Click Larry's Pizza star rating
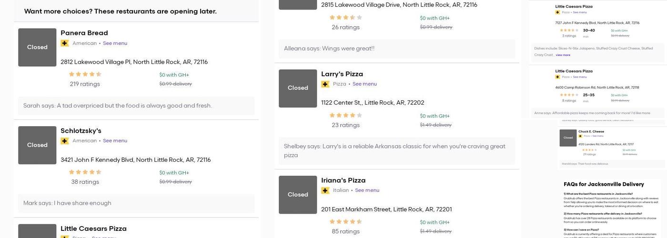This screenshot has width=667, height=238. [346, 115]
